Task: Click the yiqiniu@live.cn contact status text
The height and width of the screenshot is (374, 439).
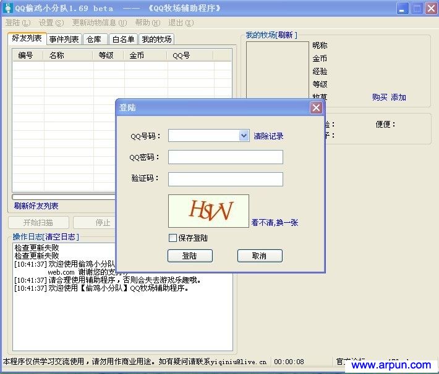Action: tap(239, 362)
